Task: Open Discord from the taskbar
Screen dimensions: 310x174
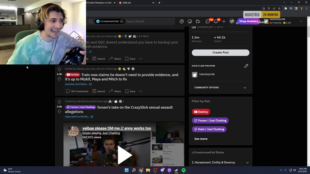Action: point(162,170)
